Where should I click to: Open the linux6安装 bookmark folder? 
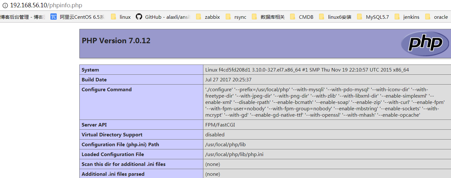(335, 17)
